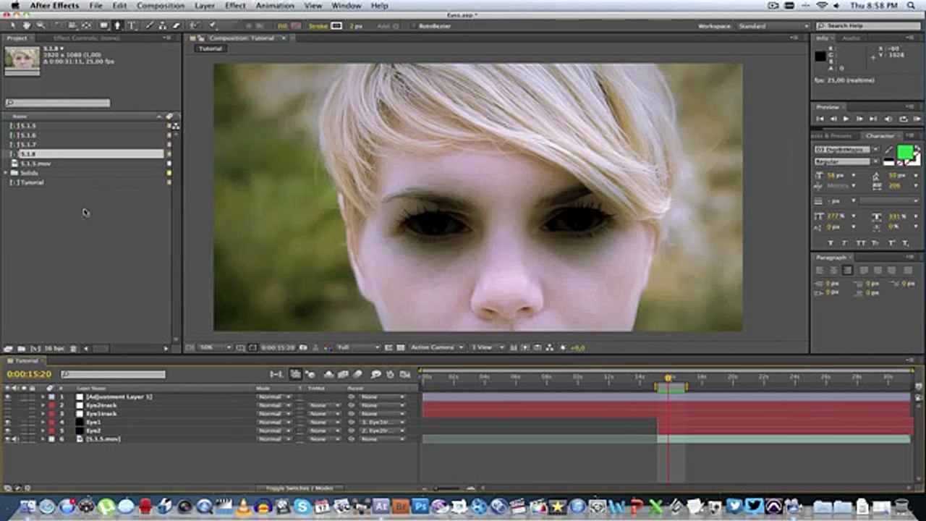The image size is (926, 521).
Task: Open Parent dropdown for 5.1.5.mov layer
Action: click(382, 439)
